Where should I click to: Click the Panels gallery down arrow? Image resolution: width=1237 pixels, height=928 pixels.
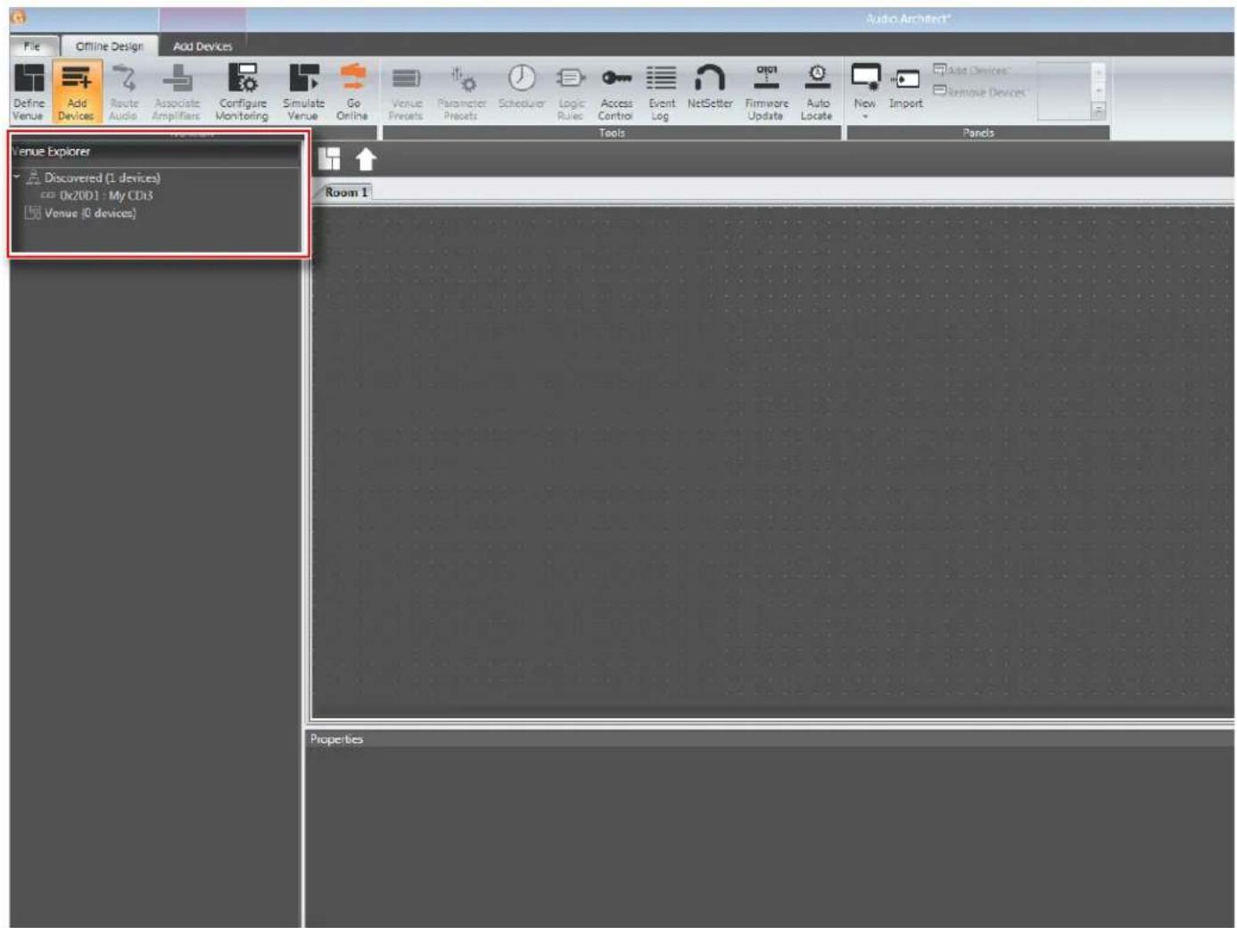coord(1099,91)
